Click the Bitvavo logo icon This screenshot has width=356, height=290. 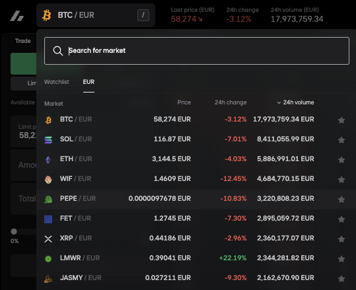(17, 16)
